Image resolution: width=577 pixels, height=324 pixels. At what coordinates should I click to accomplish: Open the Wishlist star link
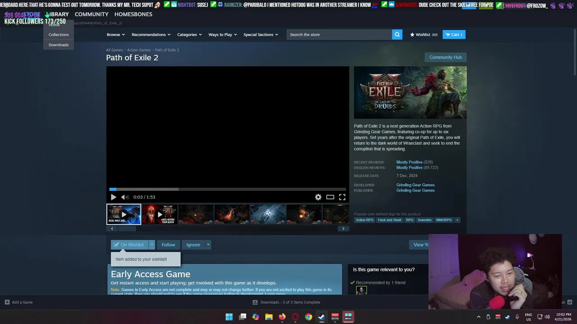pos(424,35)
